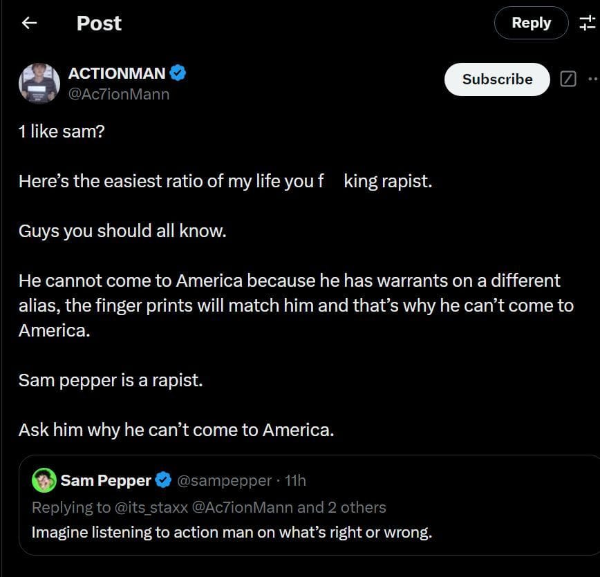Click Sam Pepper's verified checkmark
The height and width of the screenshot is (577, 600).
point(163,480)
